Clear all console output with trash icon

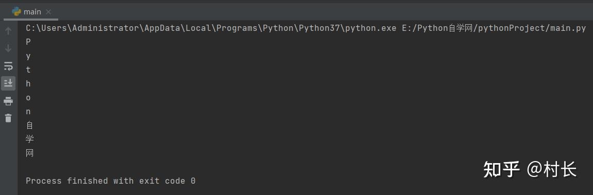(x=8, y=118)
